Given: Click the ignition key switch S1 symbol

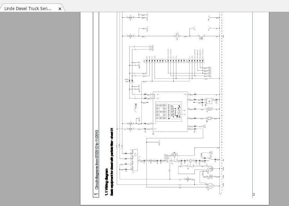Looking at the screenshot, I should (135, 160).
